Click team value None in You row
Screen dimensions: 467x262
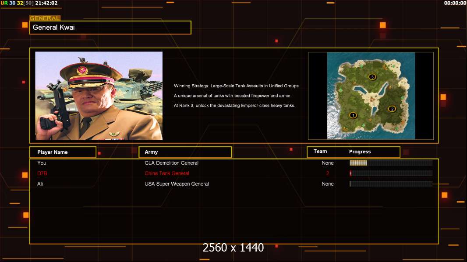click(328, 163)
